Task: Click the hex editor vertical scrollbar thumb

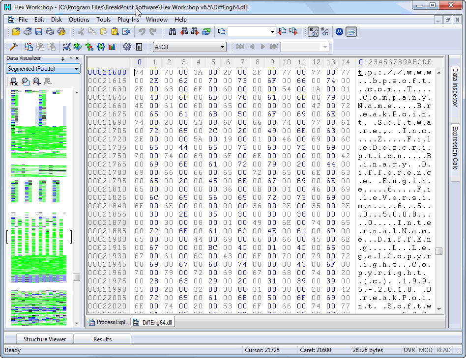Action: (x=438, y=251)
